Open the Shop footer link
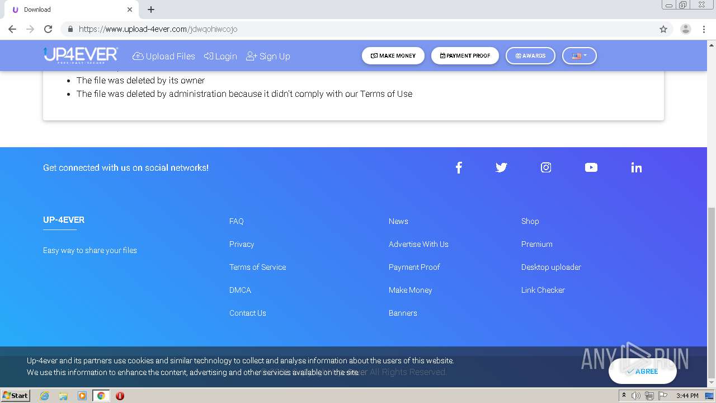716x403 pixels. [x=530, y=221]
